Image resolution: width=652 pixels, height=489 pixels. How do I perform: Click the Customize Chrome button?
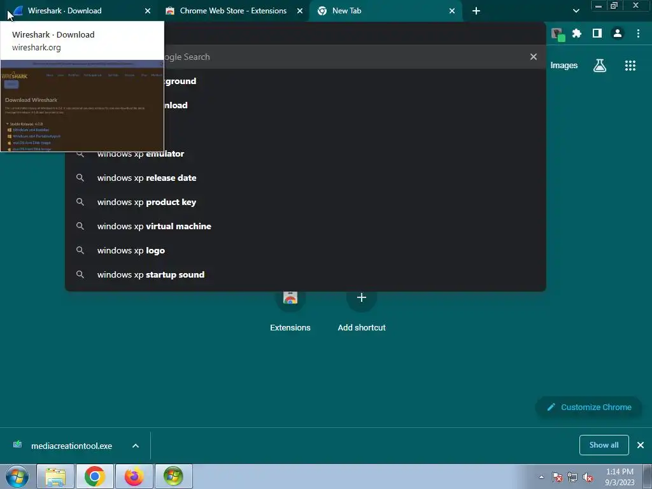[589, 407]
